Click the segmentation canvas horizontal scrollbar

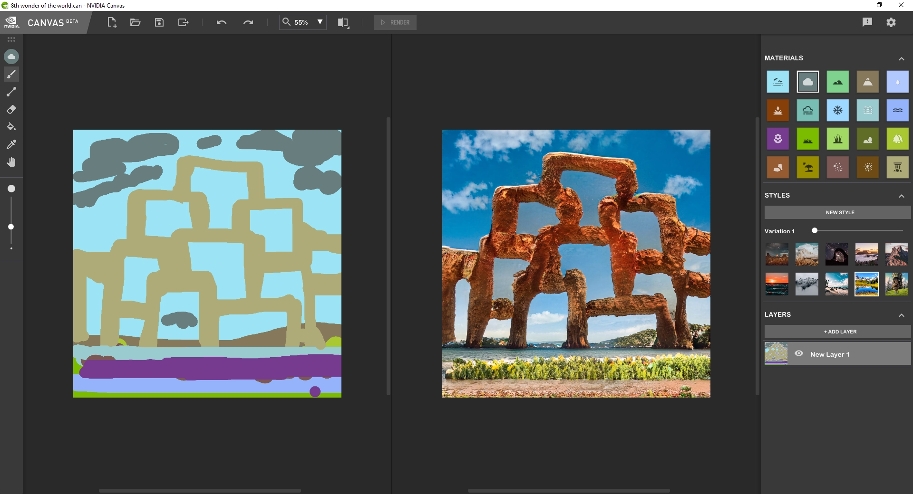click(200, 490)
